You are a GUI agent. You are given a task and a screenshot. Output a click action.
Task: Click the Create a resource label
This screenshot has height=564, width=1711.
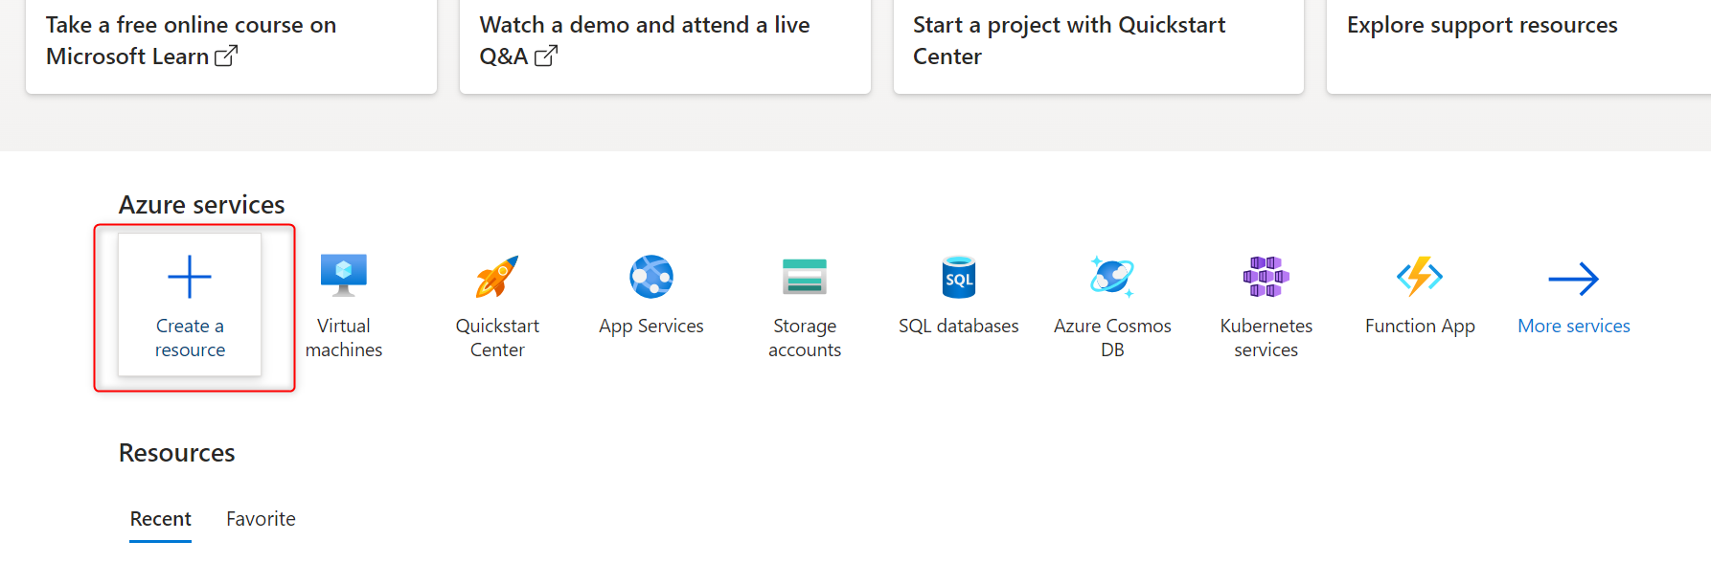pyautogui.click(x=190, y=338)
